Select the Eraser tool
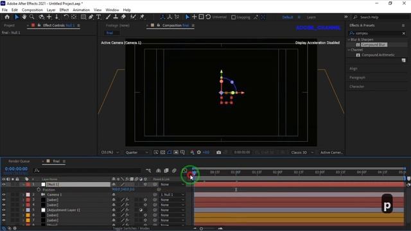 (123, 17)
